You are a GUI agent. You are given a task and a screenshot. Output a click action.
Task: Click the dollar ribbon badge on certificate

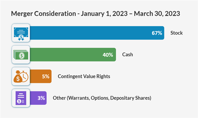point(21,38)
